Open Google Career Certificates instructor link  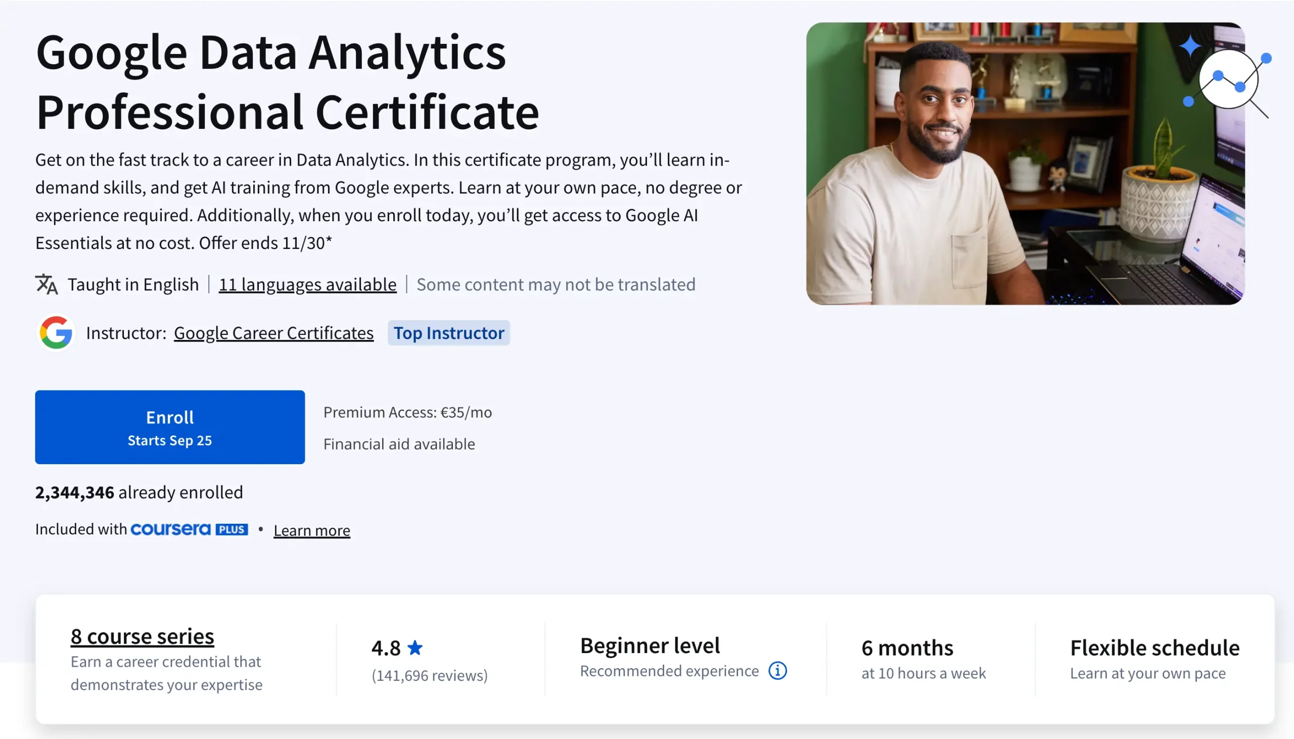273,333
